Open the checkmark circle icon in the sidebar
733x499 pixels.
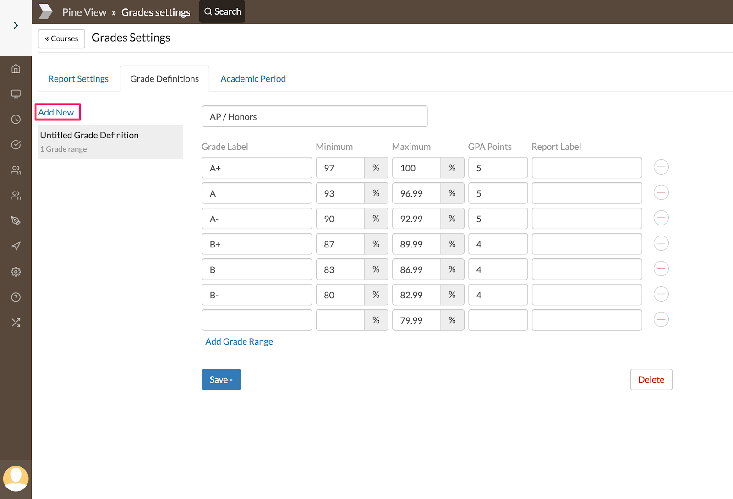[16, 145]
